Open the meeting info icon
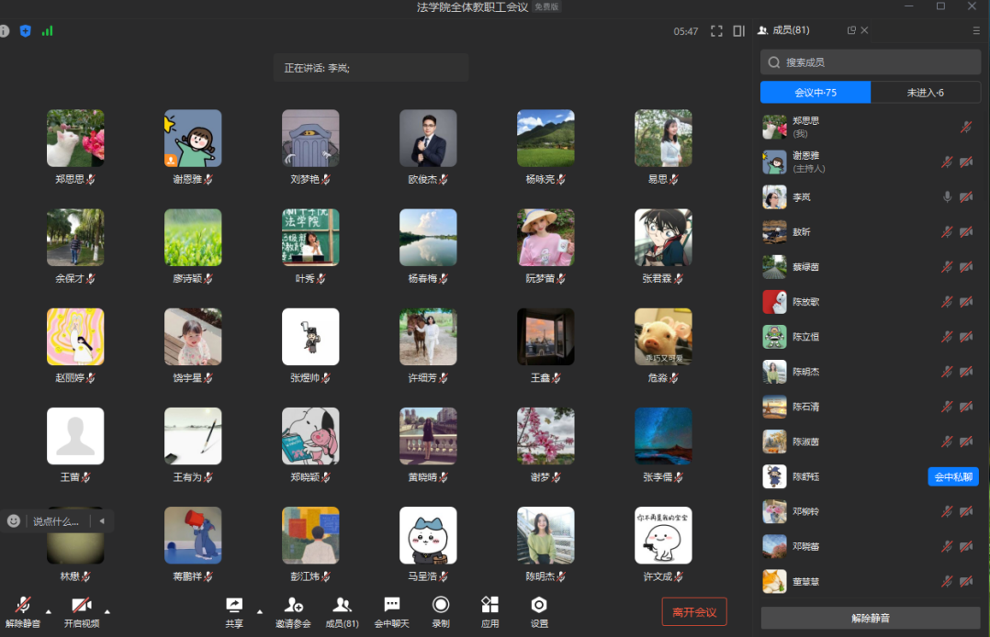The width and height of the screenshot is (990, 637). click(5, 31)
